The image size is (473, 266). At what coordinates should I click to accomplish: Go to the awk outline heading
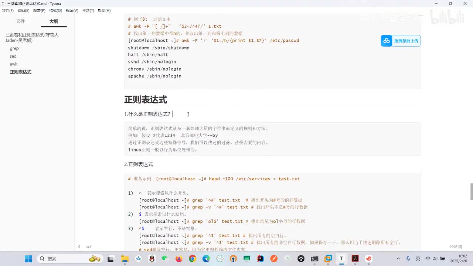pyautogui.click(x=14, y=64)
